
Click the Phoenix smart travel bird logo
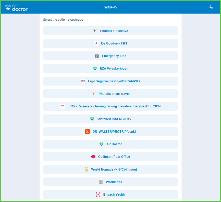click(x=94, y=94)
